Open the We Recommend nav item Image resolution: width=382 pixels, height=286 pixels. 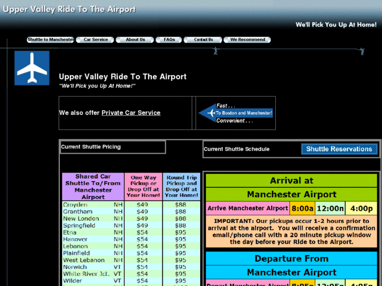point(247,40)
